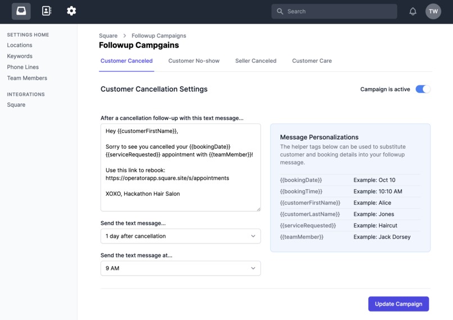
Task: Open Phone Lines settings
Action: tap(23, 67)
